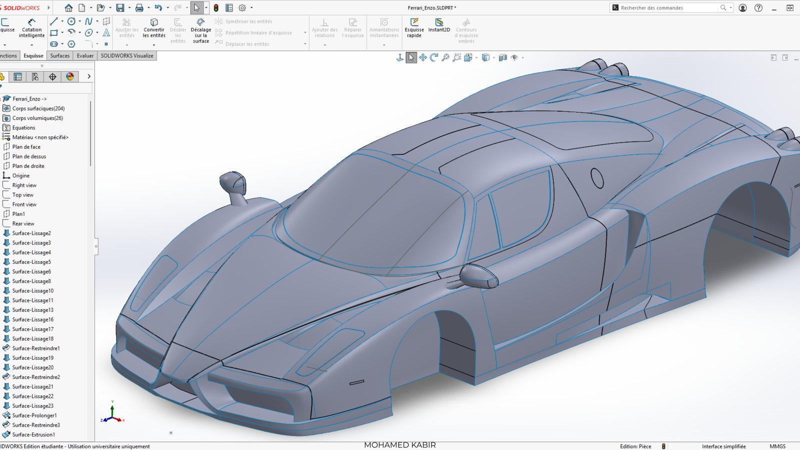This screenshot has width=800, height=450.
Task: Switch to the Evaluer tab
Action: [85, 55]
